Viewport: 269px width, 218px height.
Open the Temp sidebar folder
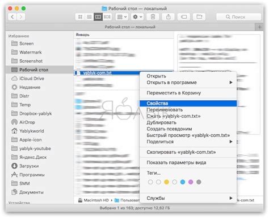40,105
